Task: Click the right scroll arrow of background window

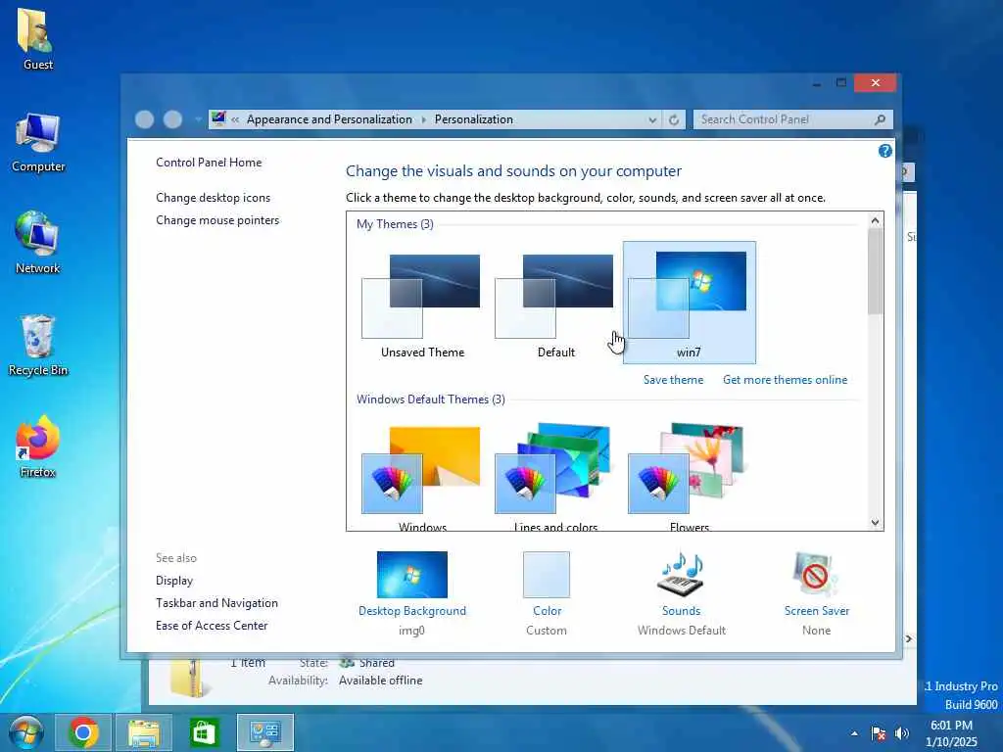Action: pyautogui.click(x=908, y=638)
